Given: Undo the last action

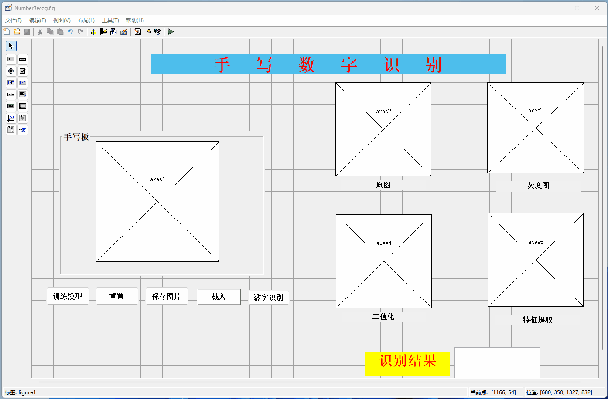Looking at the screenshot, I should point(70,32).
